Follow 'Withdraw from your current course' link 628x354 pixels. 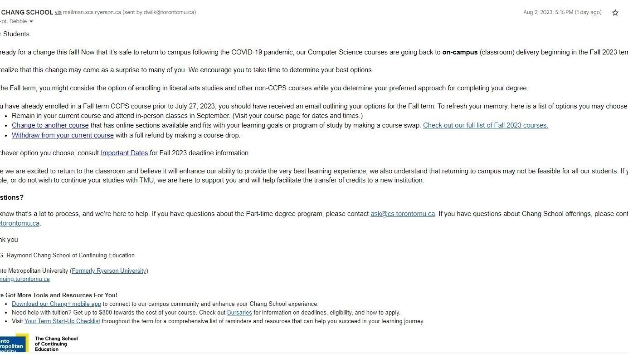pyautogui.click(x=63, y=135)
